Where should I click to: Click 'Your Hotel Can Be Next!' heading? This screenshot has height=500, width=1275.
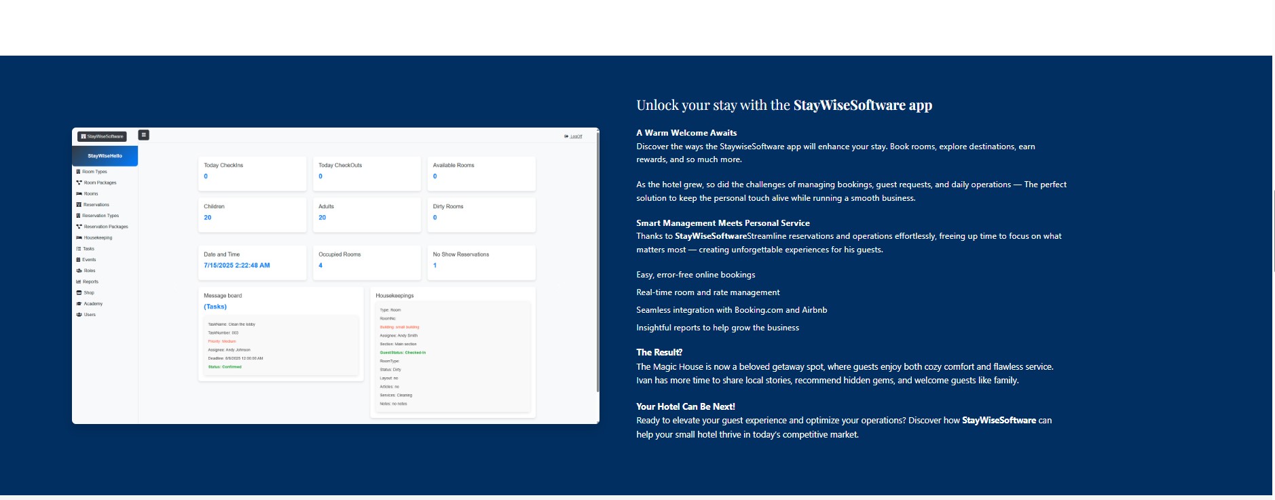[686, 406]
